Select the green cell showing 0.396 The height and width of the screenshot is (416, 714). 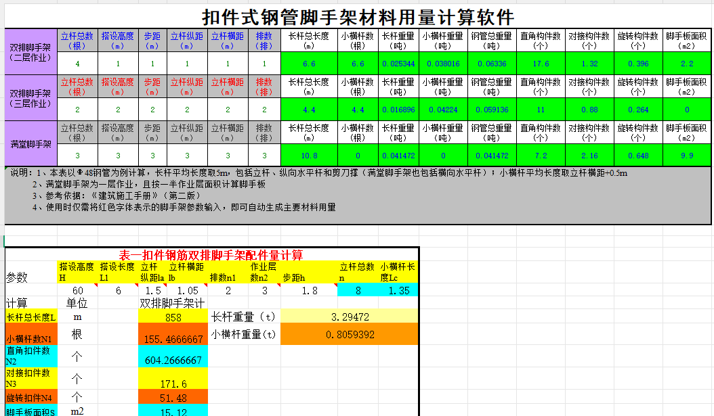coord(638,63)
